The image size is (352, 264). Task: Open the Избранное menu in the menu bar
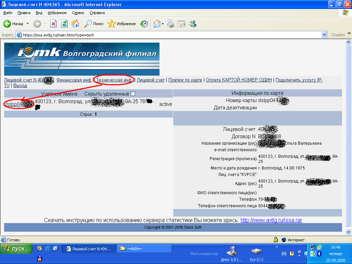pyautogui.click(x=57, y=13)
